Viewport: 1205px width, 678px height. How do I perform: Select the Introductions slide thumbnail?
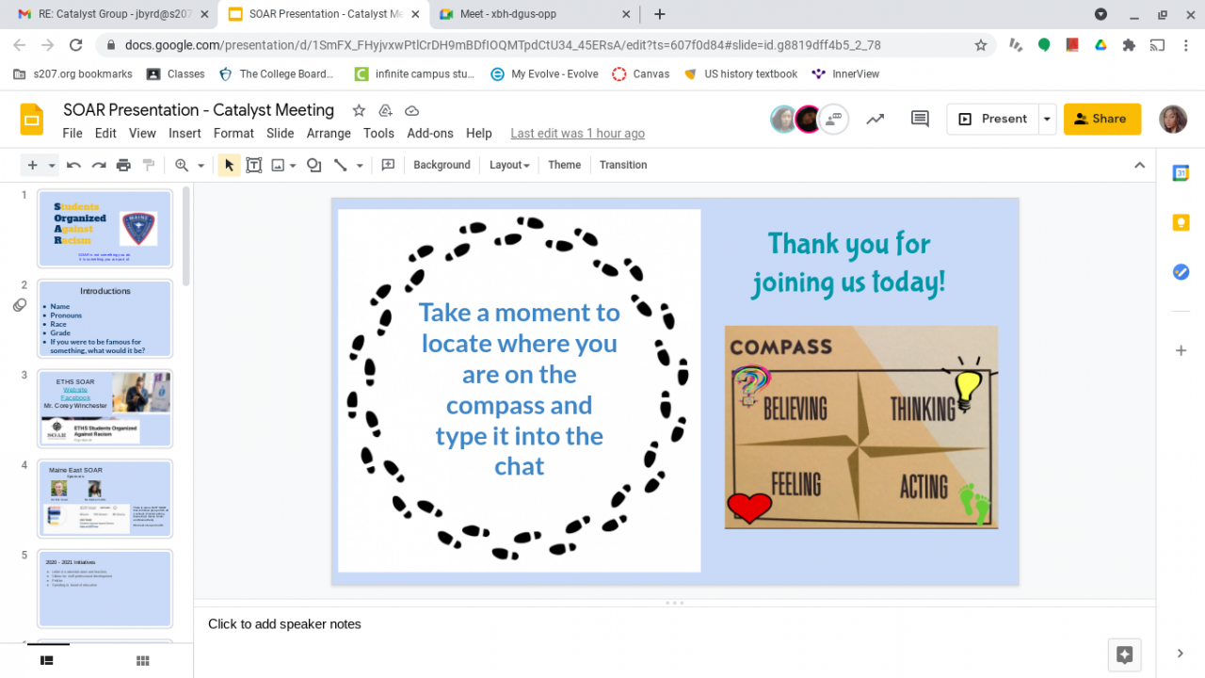coord(104,319)
